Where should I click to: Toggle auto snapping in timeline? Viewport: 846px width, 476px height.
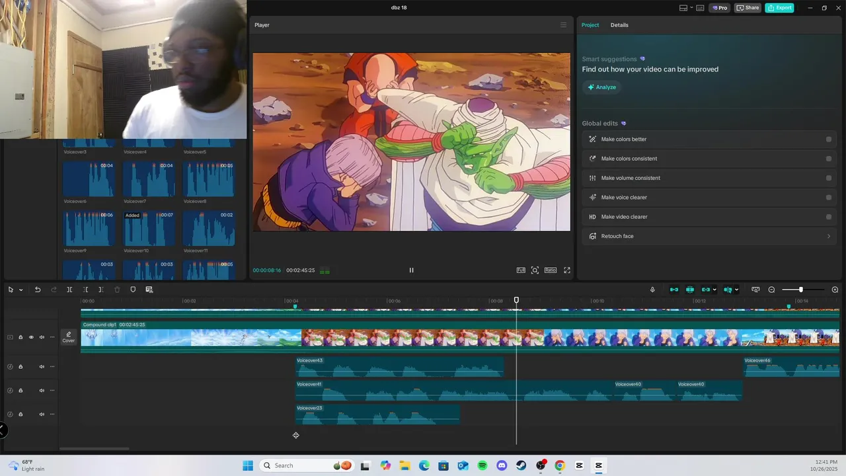coord(690,290)
